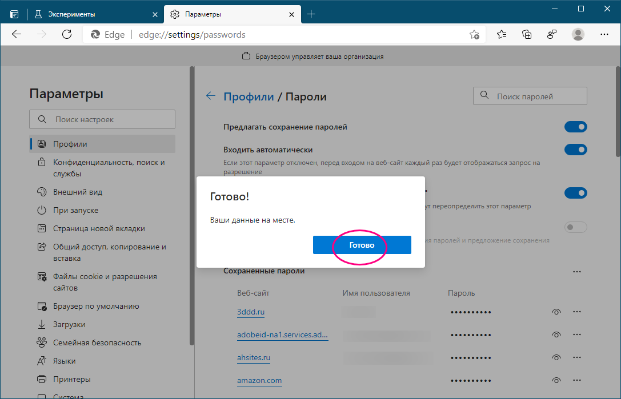621x399 pixels.
Task: Click the Edge logo in address bar
Action: click(x=95, y=35)
